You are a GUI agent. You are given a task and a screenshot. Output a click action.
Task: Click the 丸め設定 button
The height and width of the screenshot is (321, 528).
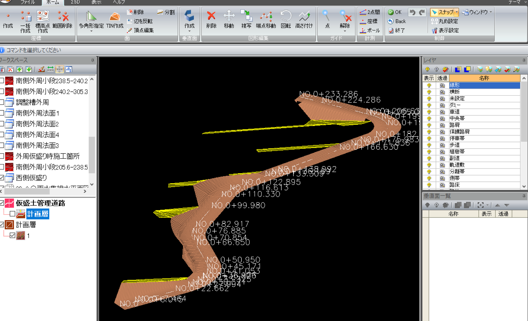(445, 21)
